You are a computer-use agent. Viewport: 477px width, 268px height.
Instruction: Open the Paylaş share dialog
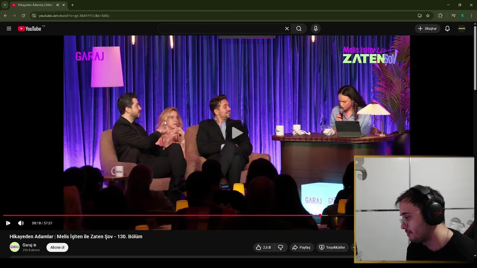301,247
